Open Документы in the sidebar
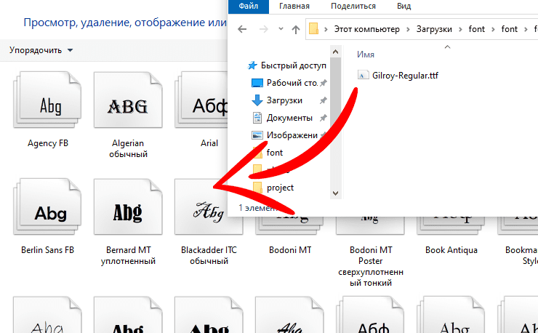This screenshot has height=333, width=538. point(289,118)
